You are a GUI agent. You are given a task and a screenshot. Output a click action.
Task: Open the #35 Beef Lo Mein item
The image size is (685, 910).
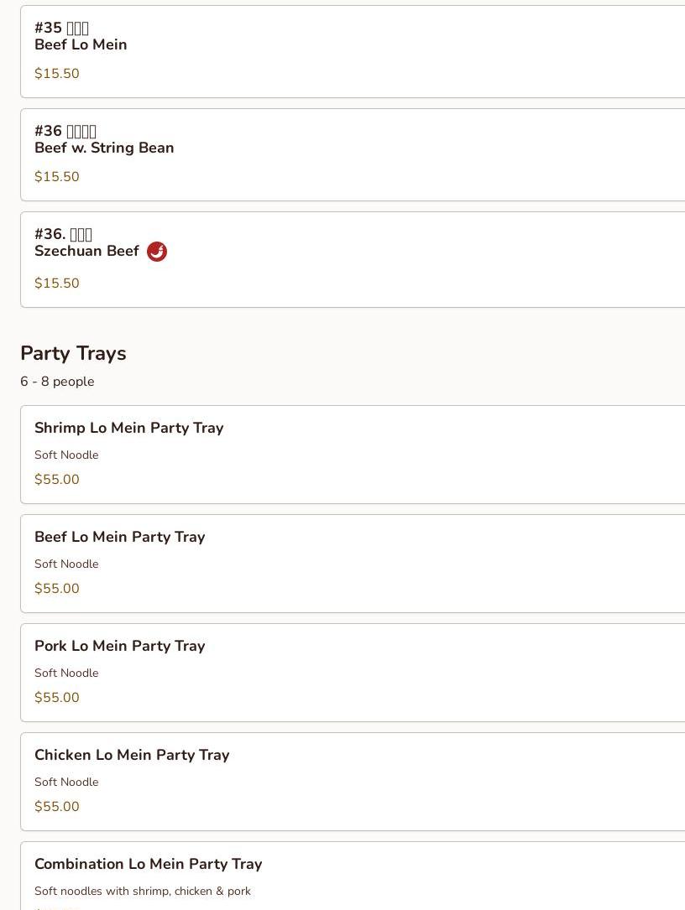pos(81,44)
